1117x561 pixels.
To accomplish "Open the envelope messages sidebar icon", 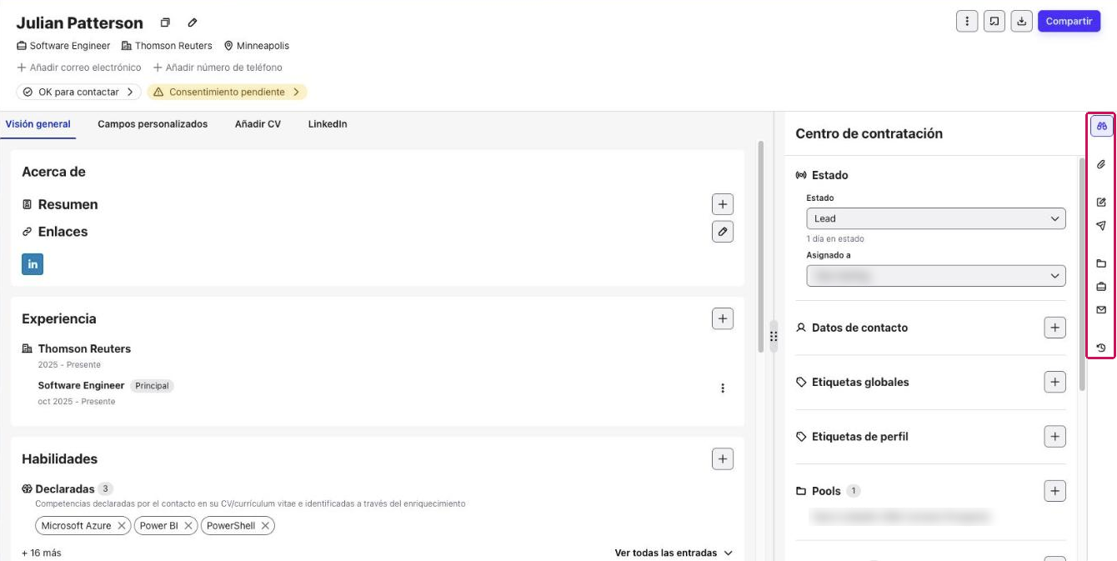I will tap(1101, 310).
